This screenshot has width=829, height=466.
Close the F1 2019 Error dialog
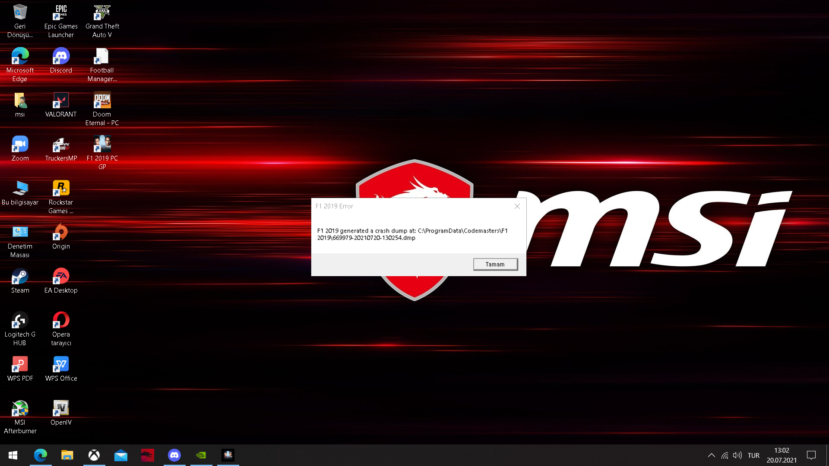click(517, 206)
